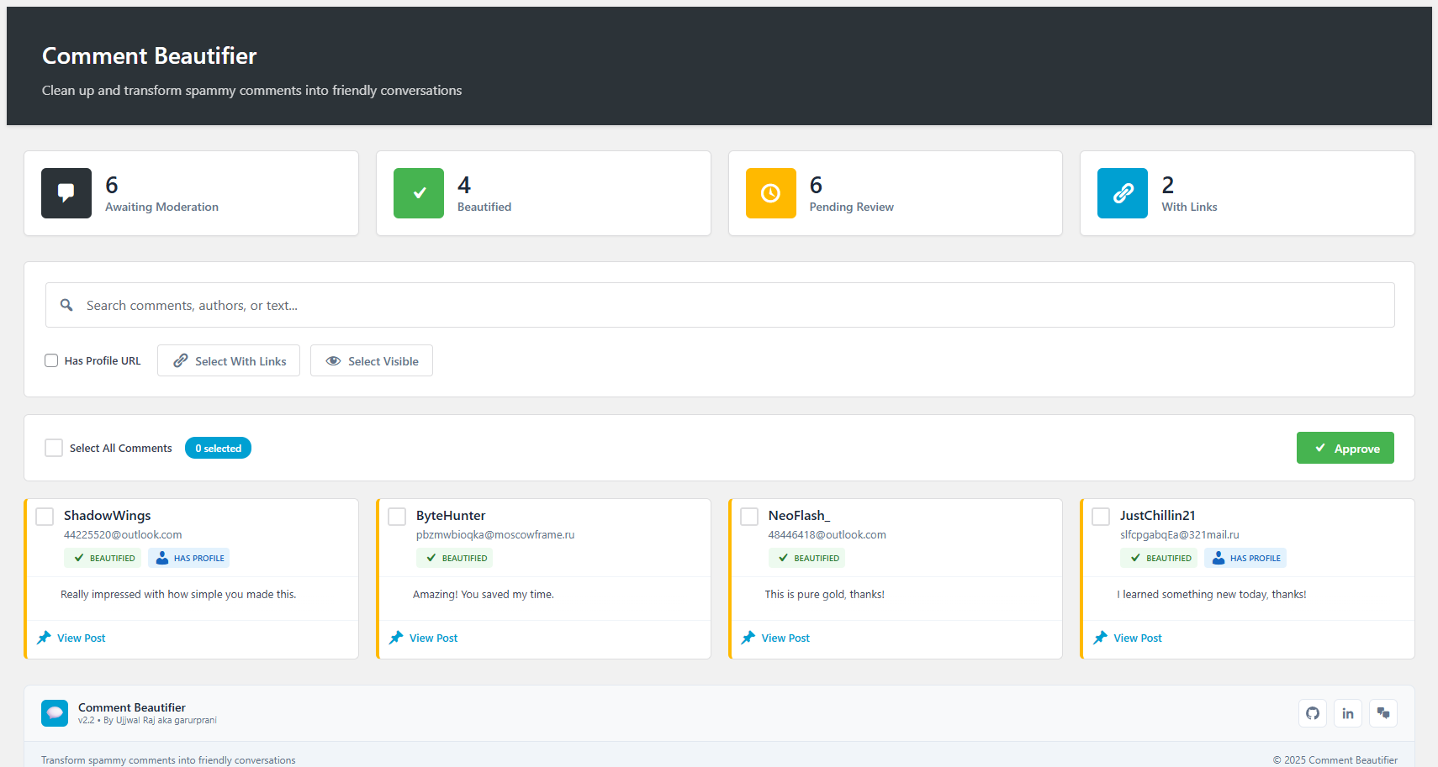
Task: Open View Post link on ShadowWings comment
Action: (x=81, y=638)
